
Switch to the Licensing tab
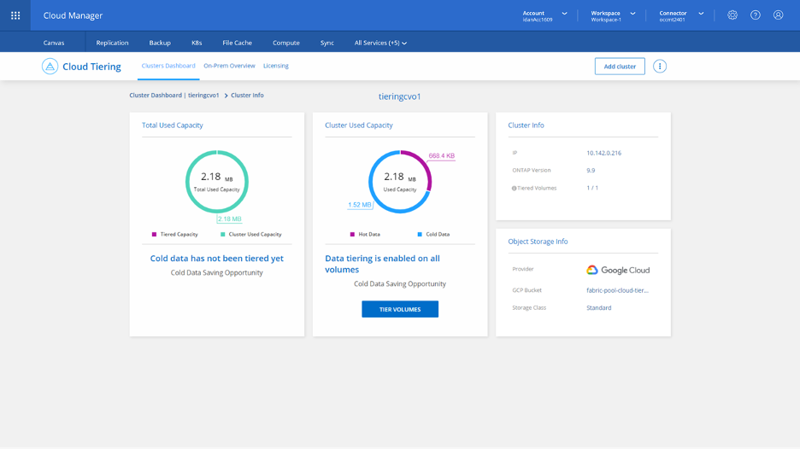point(275,66)
